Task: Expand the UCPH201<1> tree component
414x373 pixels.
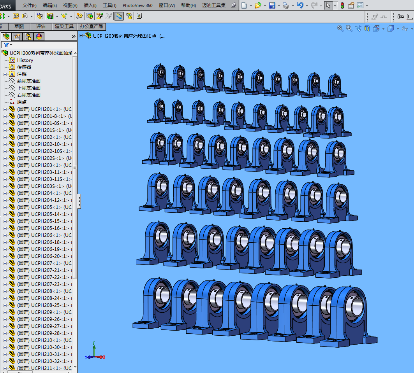Action: (5, 109)
